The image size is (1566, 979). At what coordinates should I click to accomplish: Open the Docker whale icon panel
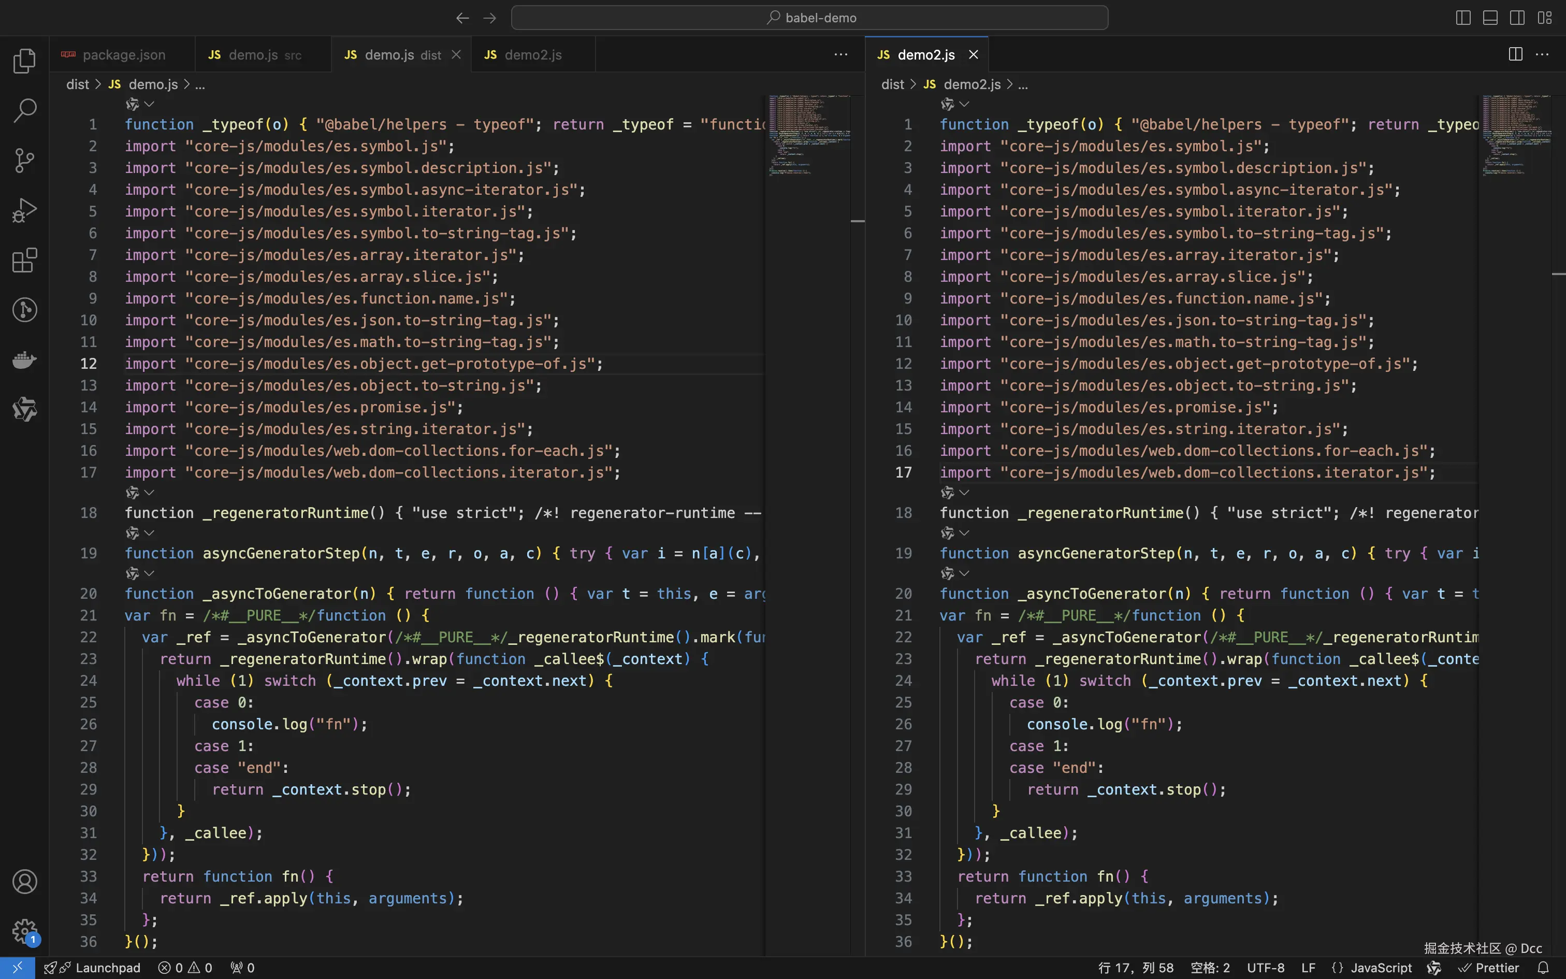pyautogui.click(x=24, y=359)
